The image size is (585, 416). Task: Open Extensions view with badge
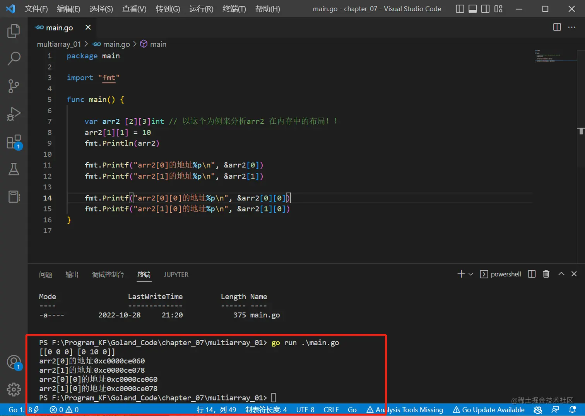click(x=14, y=142)
